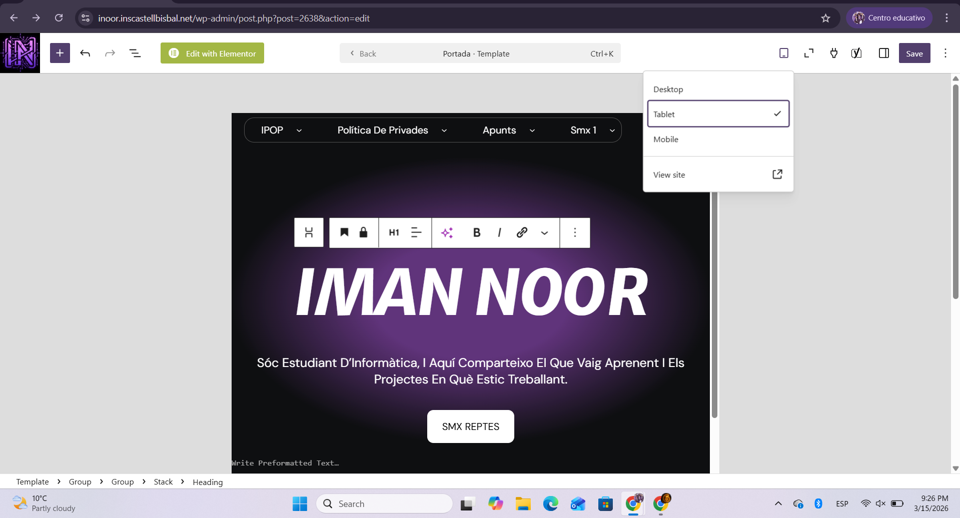This screenshot has width=960, height=518.
Task: Apply italic formatting to heading
Action: coord(499,232)
